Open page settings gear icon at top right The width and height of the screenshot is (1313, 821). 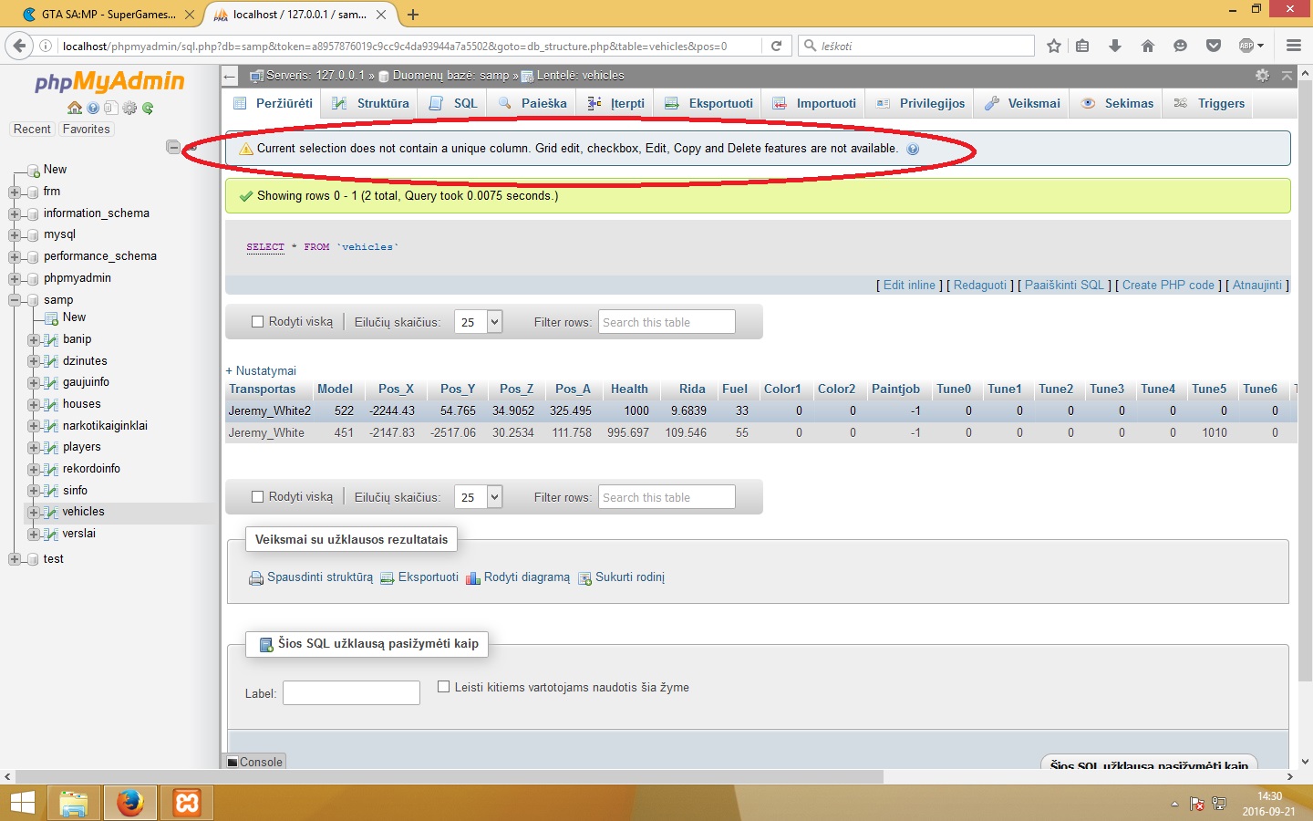point(1262,76)
